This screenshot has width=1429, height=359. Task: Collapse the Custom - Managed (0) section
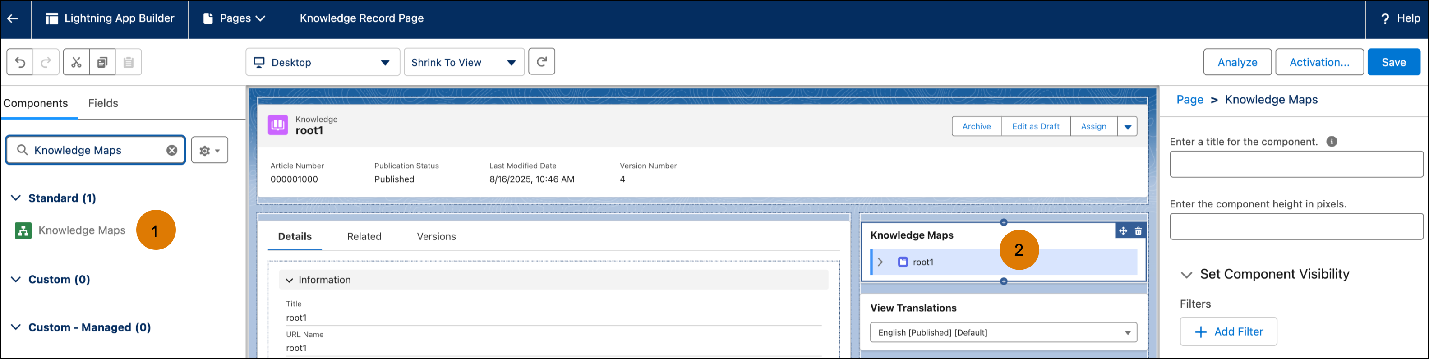[x=16, y=327]
